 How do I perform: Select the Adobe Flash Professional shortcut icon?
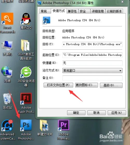click(26, 98)
